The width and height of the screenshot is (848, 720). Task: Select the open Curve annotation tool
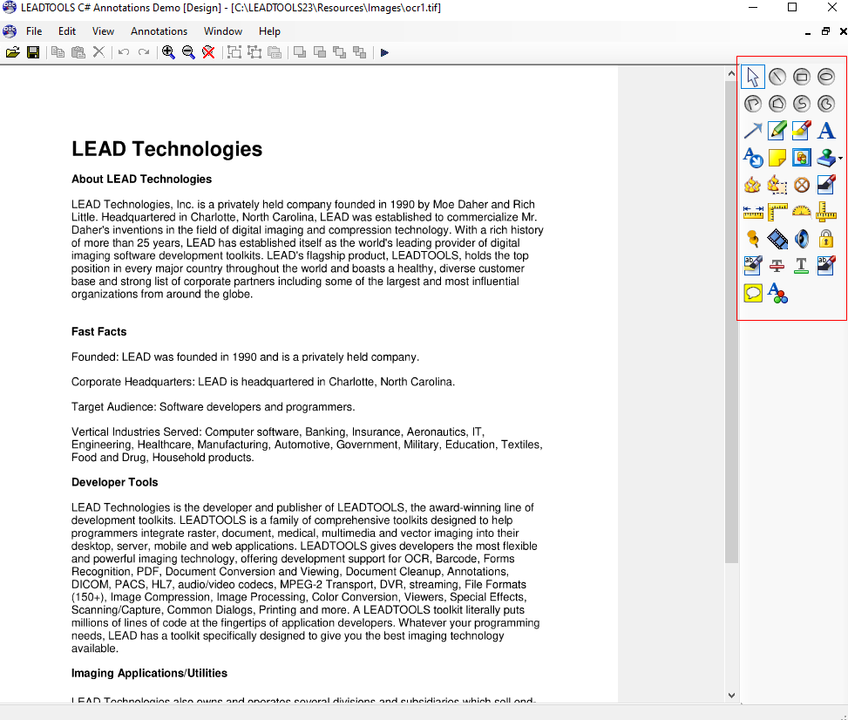point(802,104)
